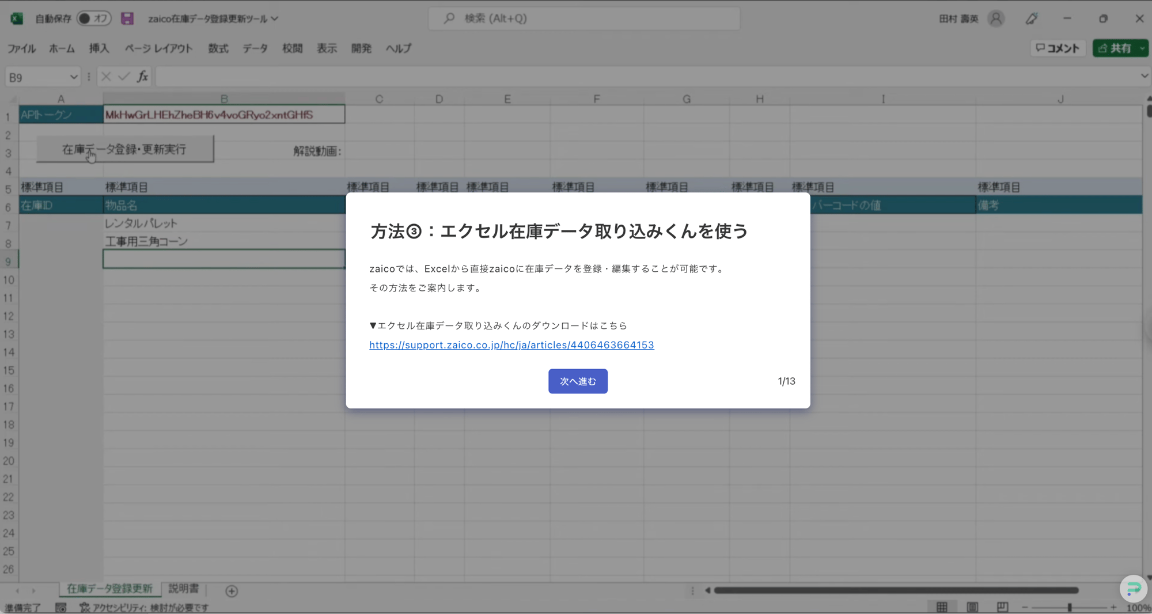This screenshot has width=1152, height=614.
Task: Select the cell レンタルパレット
Action: pos(224,223)
